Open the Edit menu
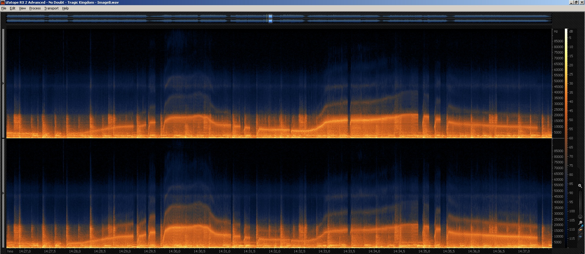Screen dimensions: 585x254 pos(12,8)
